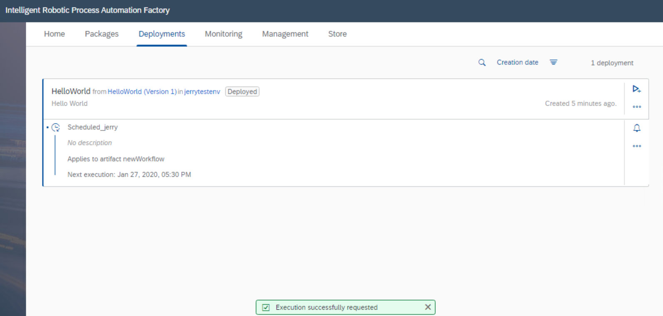Click the Hello World description under the title
This screenshot has width=663, height=316.
tap(70, 104)
